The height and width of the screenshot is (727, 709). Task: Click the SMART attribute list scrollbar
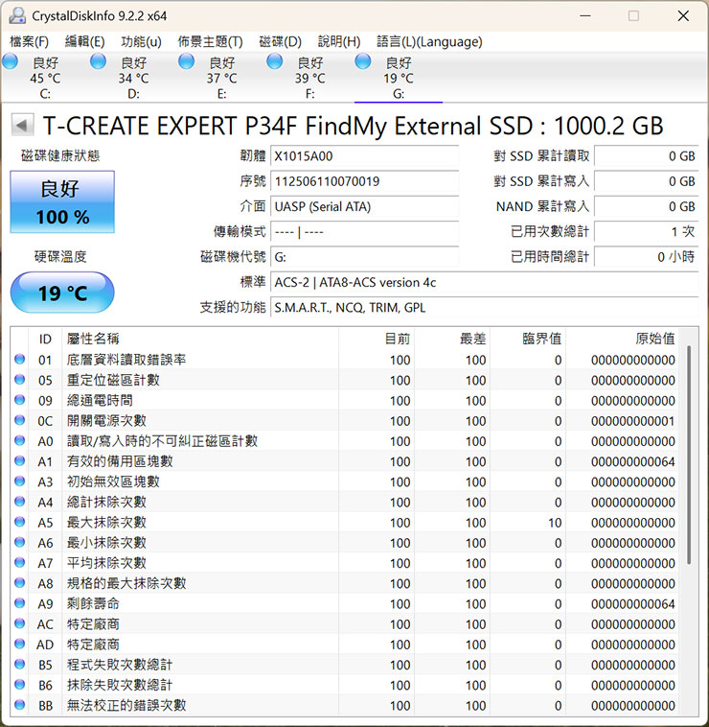[689, 455]
